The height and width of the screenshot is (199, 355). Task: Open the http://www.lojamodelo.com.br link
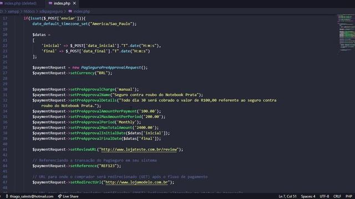coord(136,182)
